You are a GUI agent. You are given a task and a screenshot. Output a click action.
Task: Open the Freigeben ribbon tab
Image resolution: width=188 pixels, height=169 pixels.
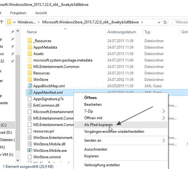pyautogui.click(x=18, y=13)
